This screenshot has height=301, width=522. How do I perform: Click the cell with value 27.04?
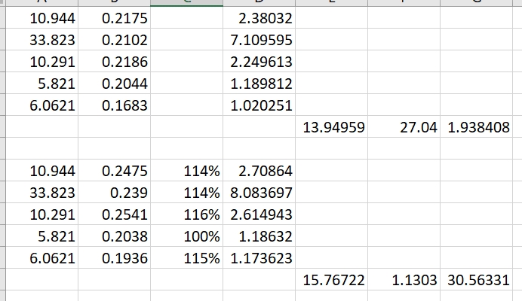pyautogui.click(x=404, y=127)
